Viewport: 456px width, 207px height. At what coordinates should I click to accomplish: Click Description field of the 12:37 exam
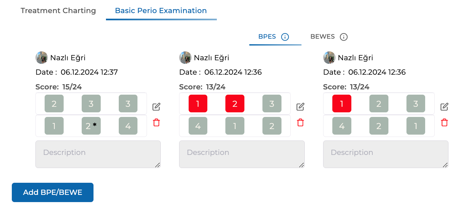click(x=98, y=154)
